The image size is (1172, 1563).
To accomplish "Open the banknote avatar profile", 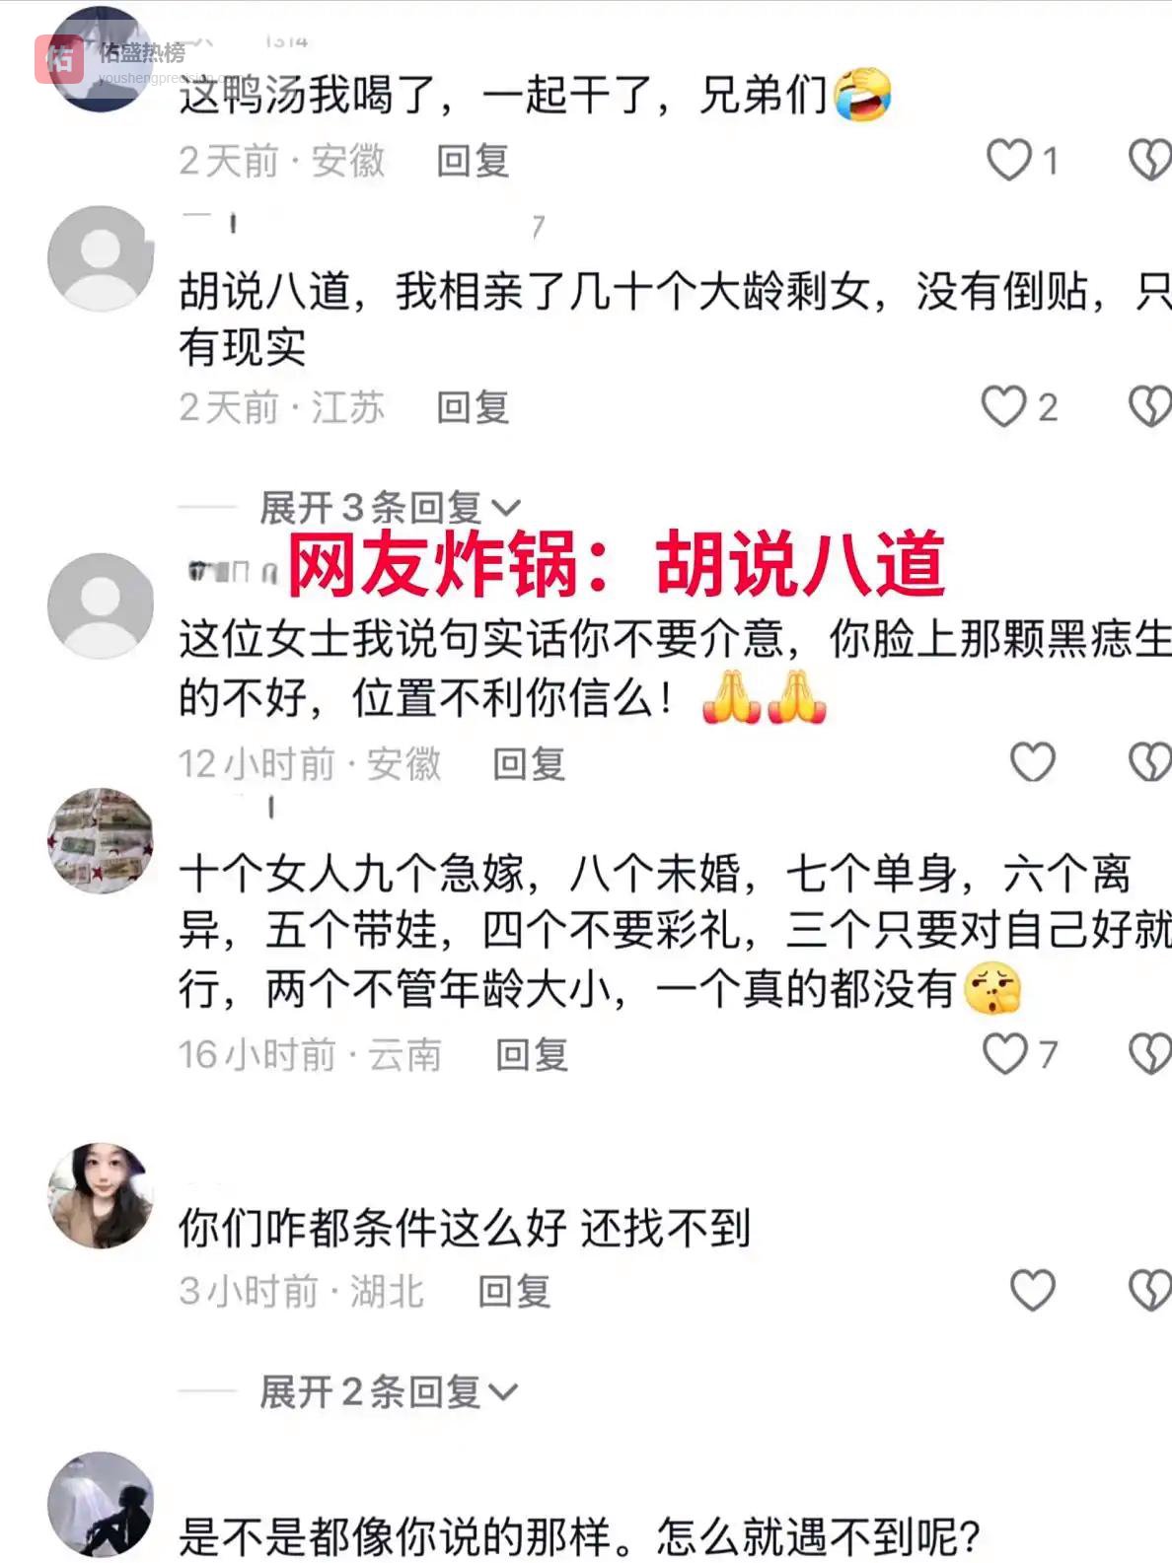I will click(x=101, y=840).
